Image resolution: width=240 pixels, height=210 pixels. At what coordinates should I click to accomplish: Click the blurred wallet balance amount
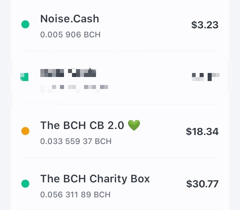pyautogui.click(x=206, y=77)
